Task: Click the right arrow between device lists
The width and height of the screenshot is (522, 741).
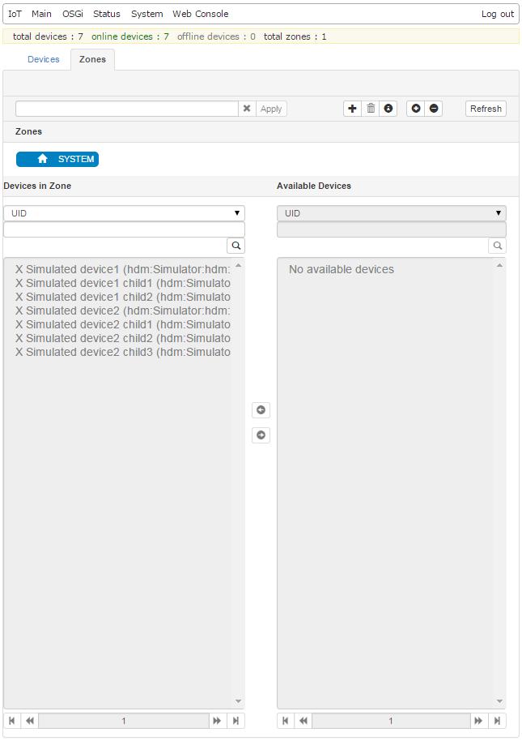Action: tap(261, 435)
